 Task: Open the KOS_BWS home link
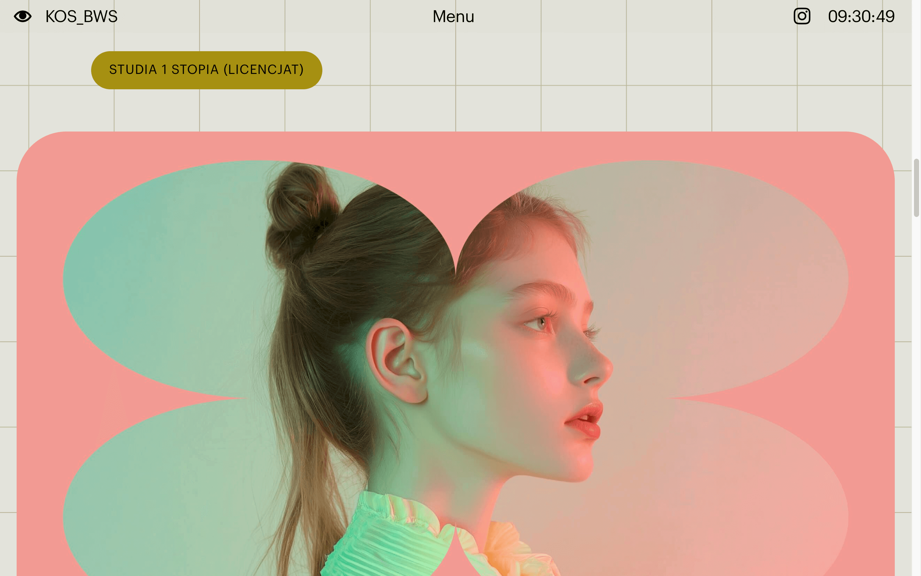(x=82, y=16)
